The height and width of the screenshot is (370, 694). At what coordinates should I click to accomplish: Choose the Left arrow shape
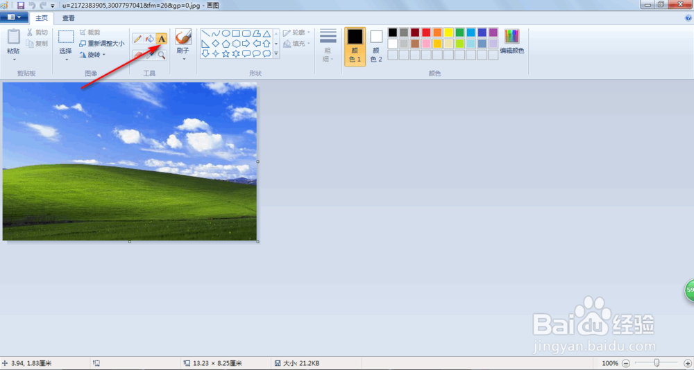[x=256, y=44]
